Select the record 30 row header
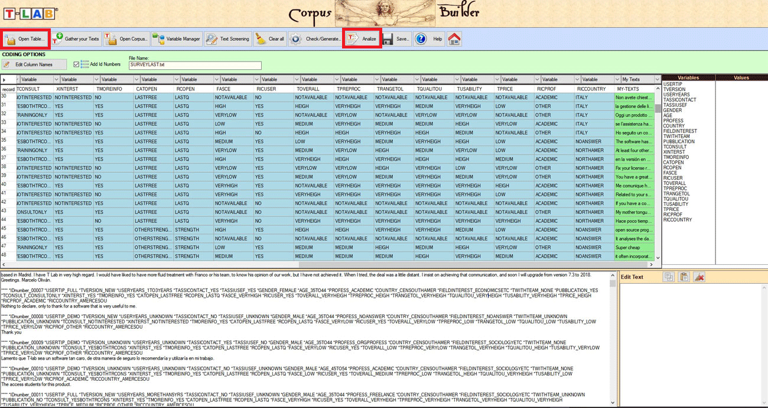Image resolution: width=768 pixels, height=408 pixels. [8, 97]
